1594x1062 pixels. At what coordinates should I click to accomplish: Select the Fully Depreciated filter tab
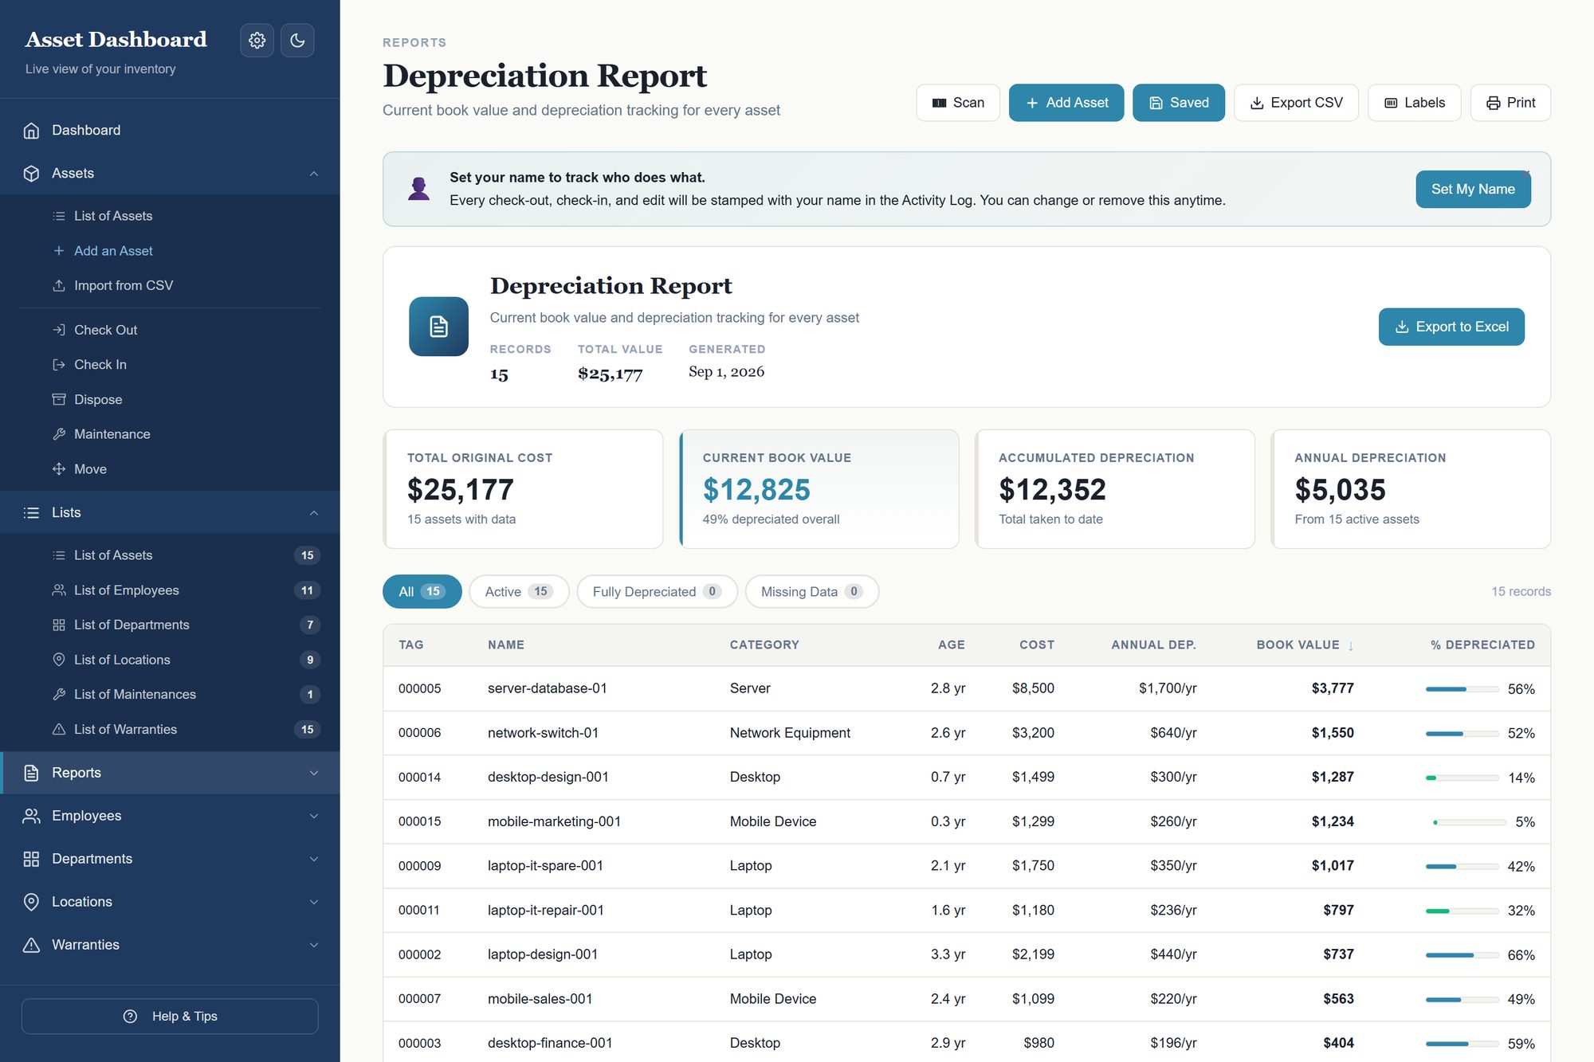point(657,591)
